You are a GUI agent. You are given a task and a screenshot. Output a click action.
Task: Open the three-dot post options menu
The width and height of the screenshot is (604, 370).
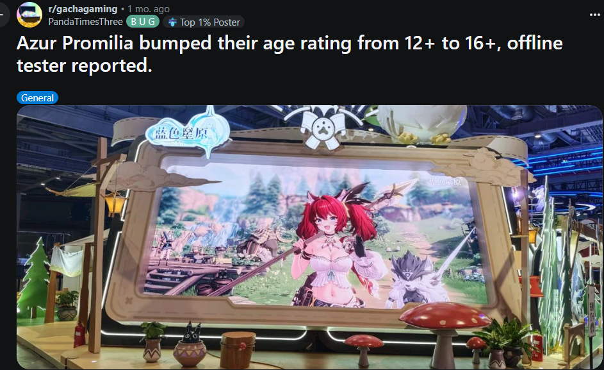click(x=595, y=15)
